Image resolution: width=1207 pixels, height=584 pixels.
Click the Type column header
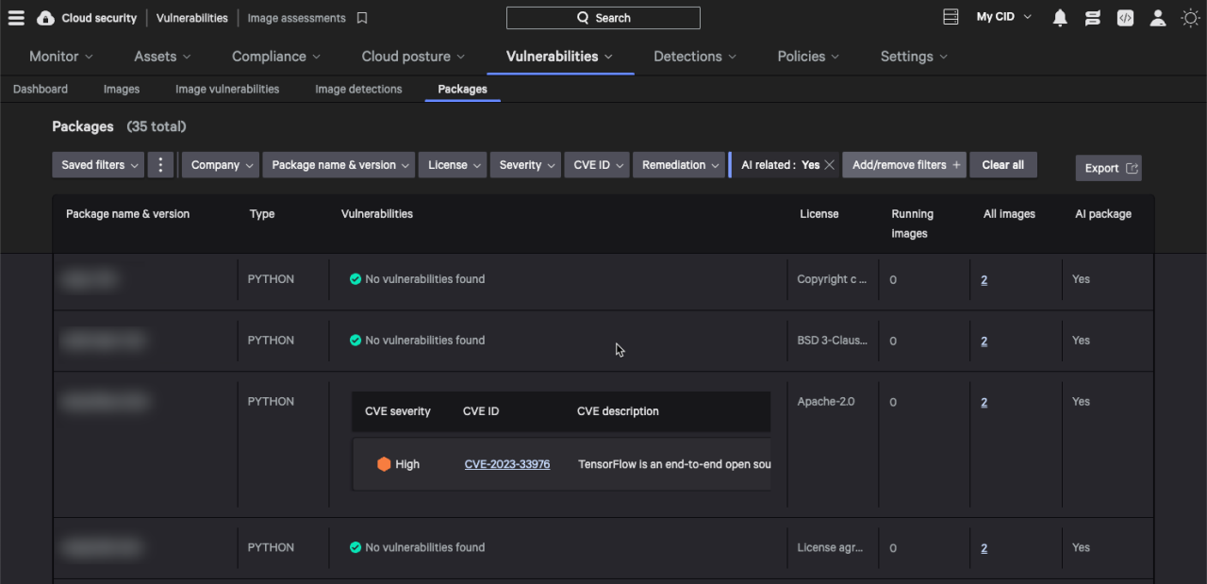pos(262,214)
